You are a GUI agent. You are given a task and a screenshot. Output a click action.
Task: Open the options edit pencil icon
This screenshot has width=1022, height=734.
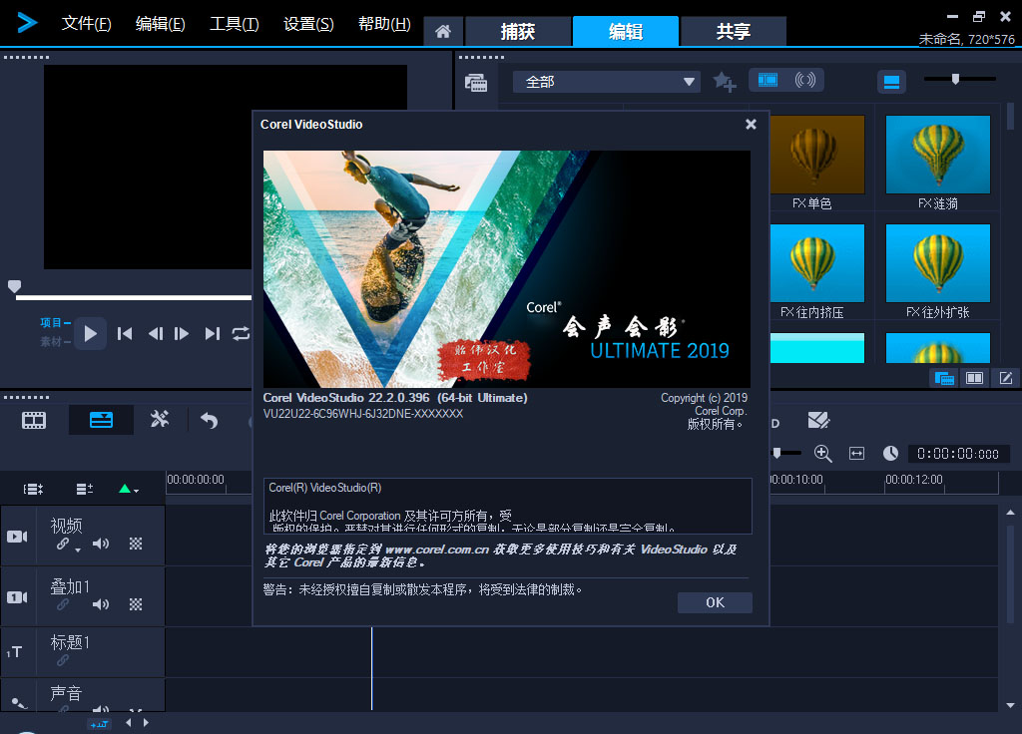(1006, 378)
